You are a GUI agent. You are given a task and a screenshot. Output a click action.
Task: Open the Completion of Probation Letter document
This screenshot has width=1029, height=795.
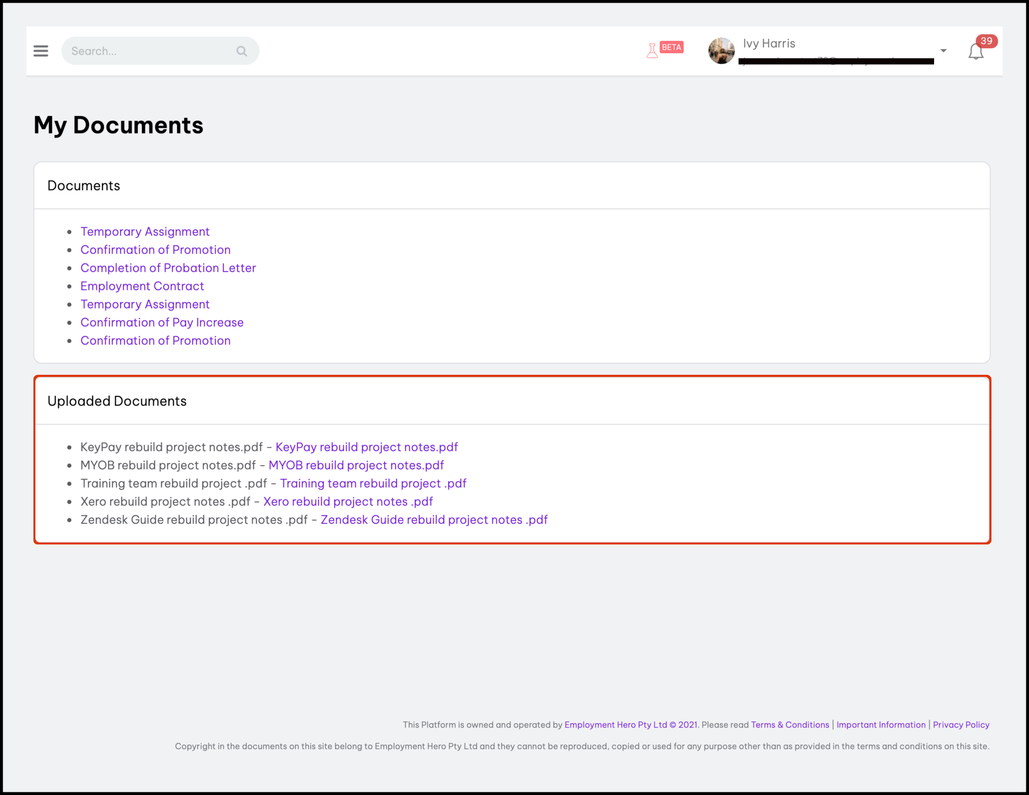coord(168,267)
